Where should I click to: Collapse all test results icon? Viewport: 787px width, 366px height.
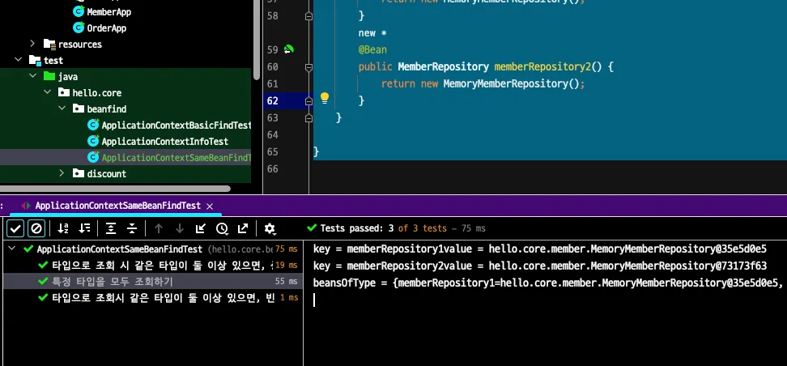tap(132, 228)
